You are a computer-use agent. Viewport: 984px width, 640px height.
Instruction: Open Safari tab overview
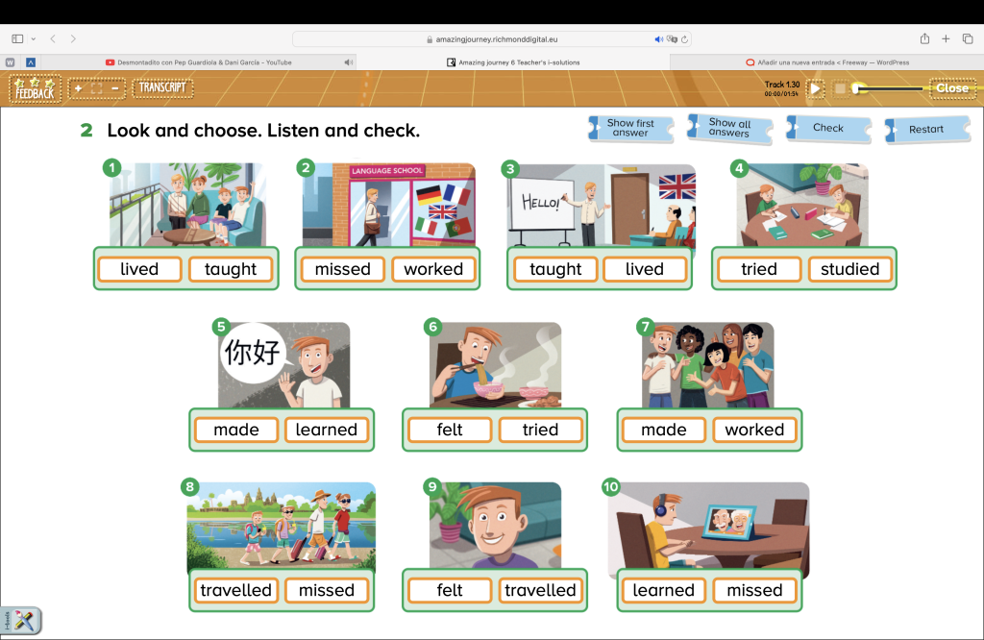coord(968,39)
